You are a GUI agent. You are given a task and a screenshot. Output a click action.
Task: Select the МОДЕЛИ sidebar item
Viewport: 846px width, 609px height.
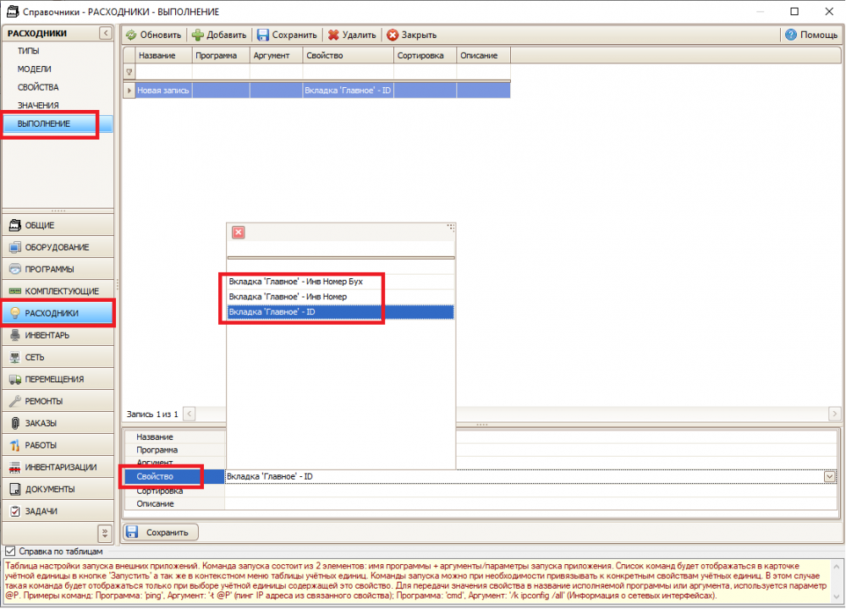[x=34, y=69]
